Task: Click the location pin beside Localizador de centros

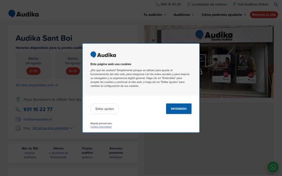Action: (x=188, y=4)
